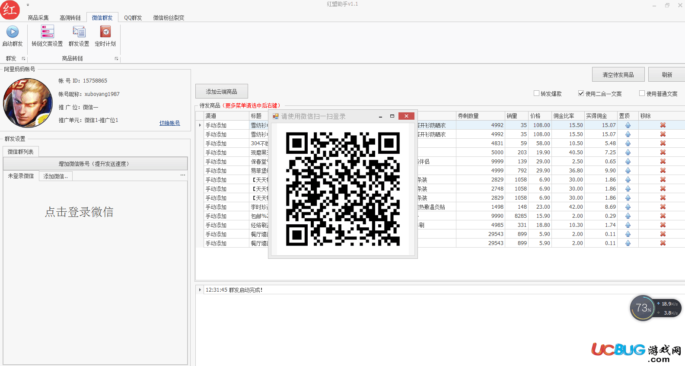This screenshot has height=366, width=685.
Task: Open 转链文案设置 from the ribbon
Action: [47, 36]
